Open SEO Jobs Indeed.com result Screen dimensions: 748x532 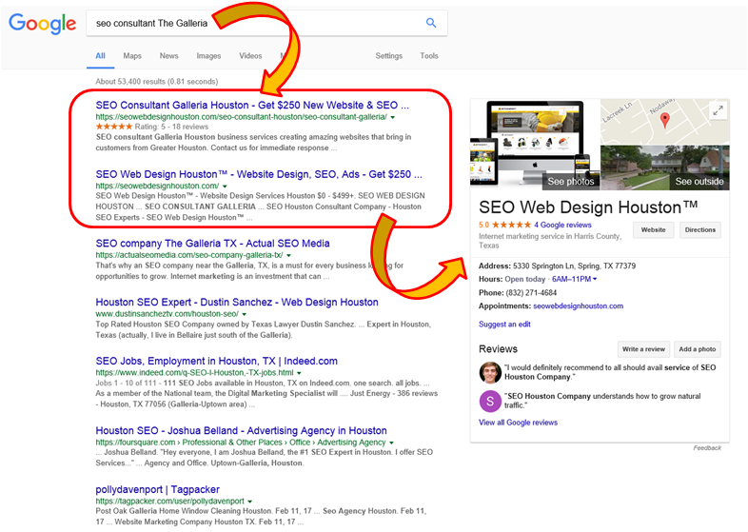coord(217,362)
